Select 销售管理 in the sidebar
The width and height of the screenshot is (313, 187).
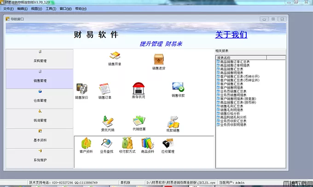tap(40, 79)
